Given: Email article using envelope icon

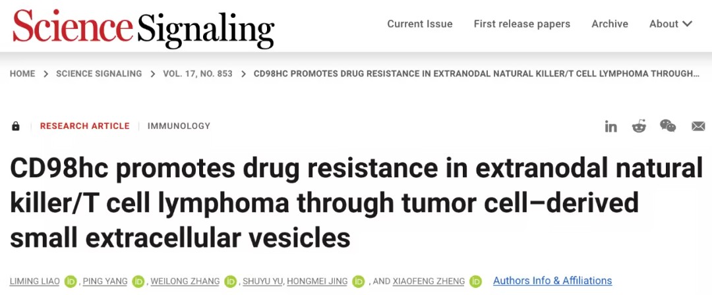Looking at the screenshot, I should [x=698, y=126].
